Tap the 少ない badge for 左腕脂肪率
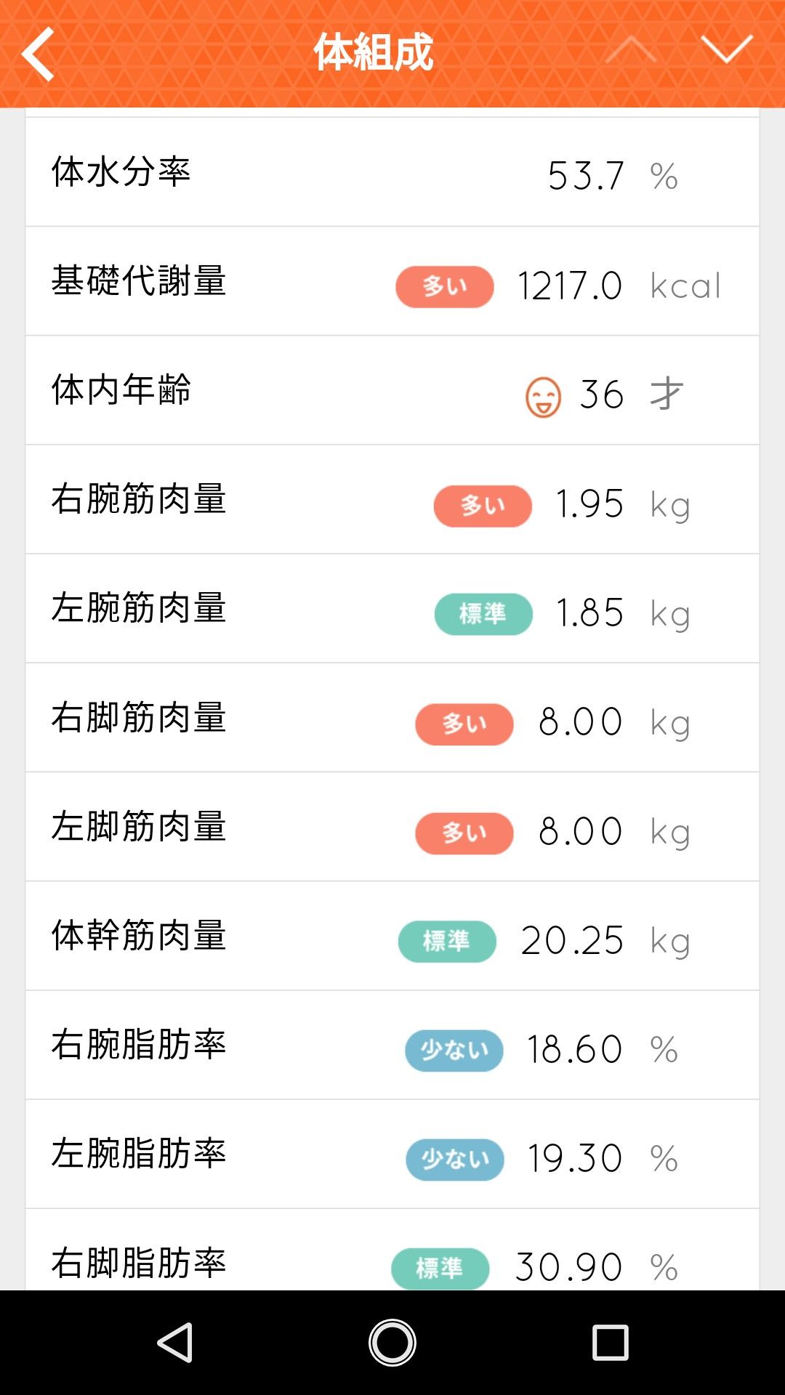Screen dimensions: 785x1395 (455, 1159)
